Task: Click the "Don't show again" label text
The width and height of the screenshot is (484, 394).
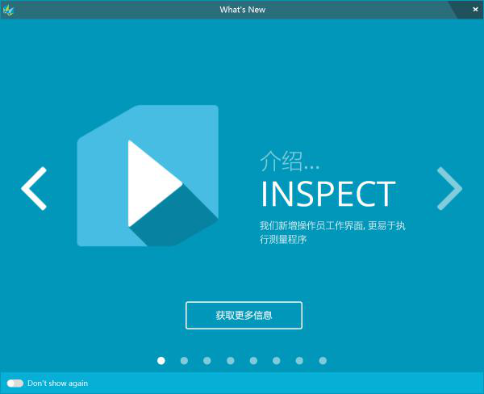Action: 57,384
